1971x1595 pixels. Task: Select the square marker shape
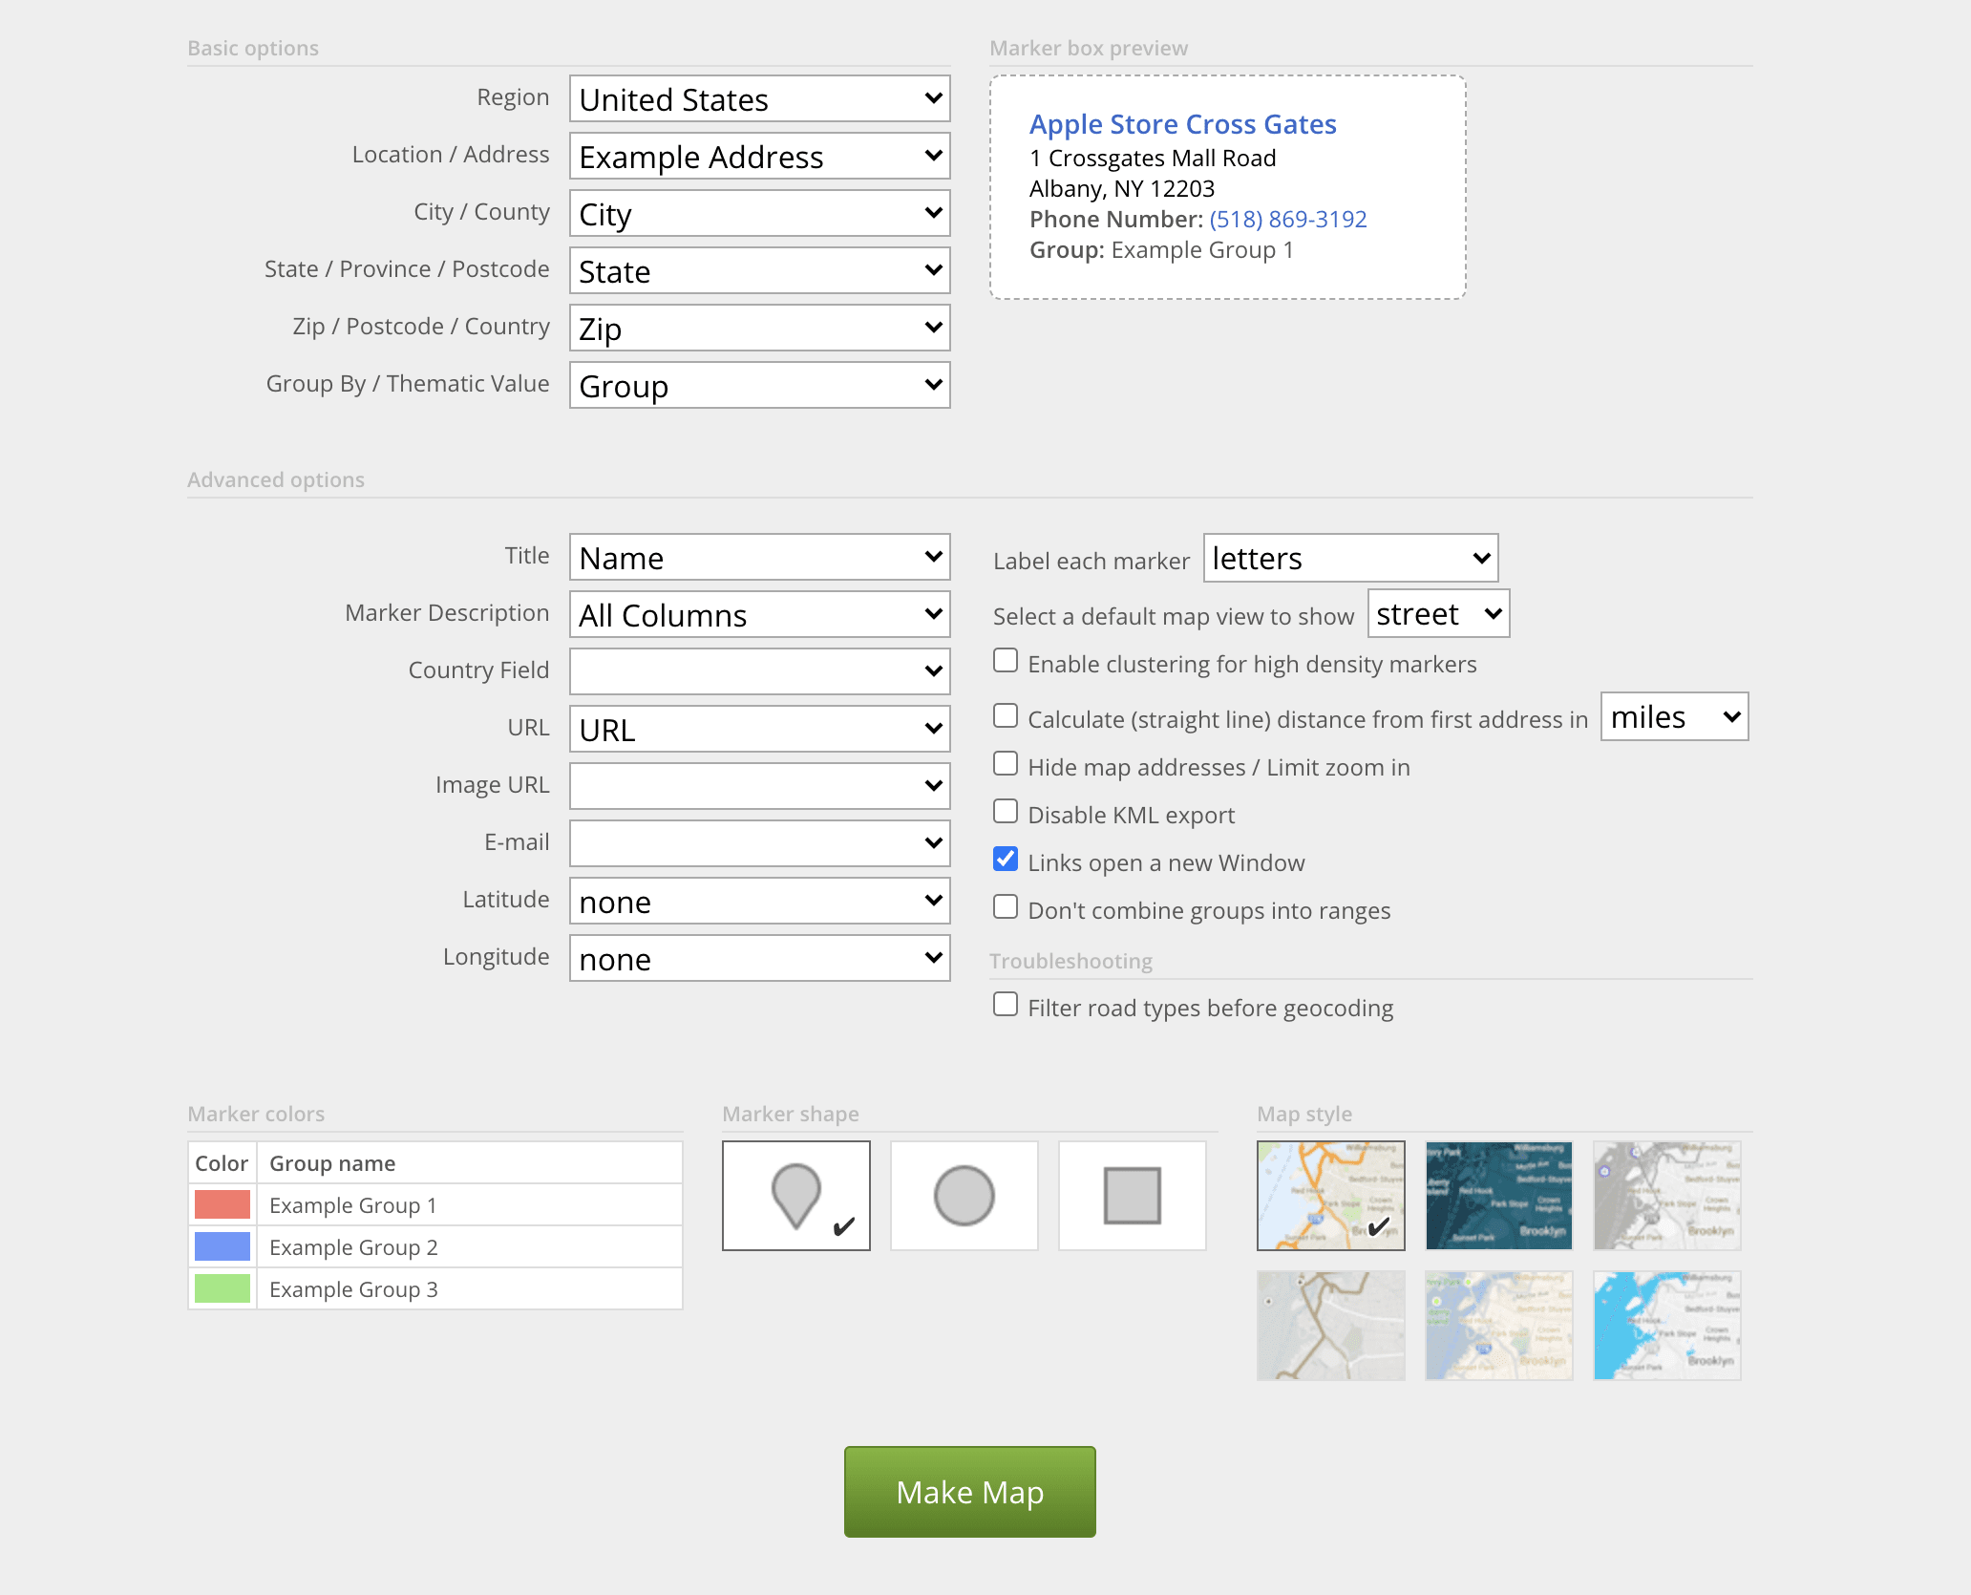(1132, 1194)
